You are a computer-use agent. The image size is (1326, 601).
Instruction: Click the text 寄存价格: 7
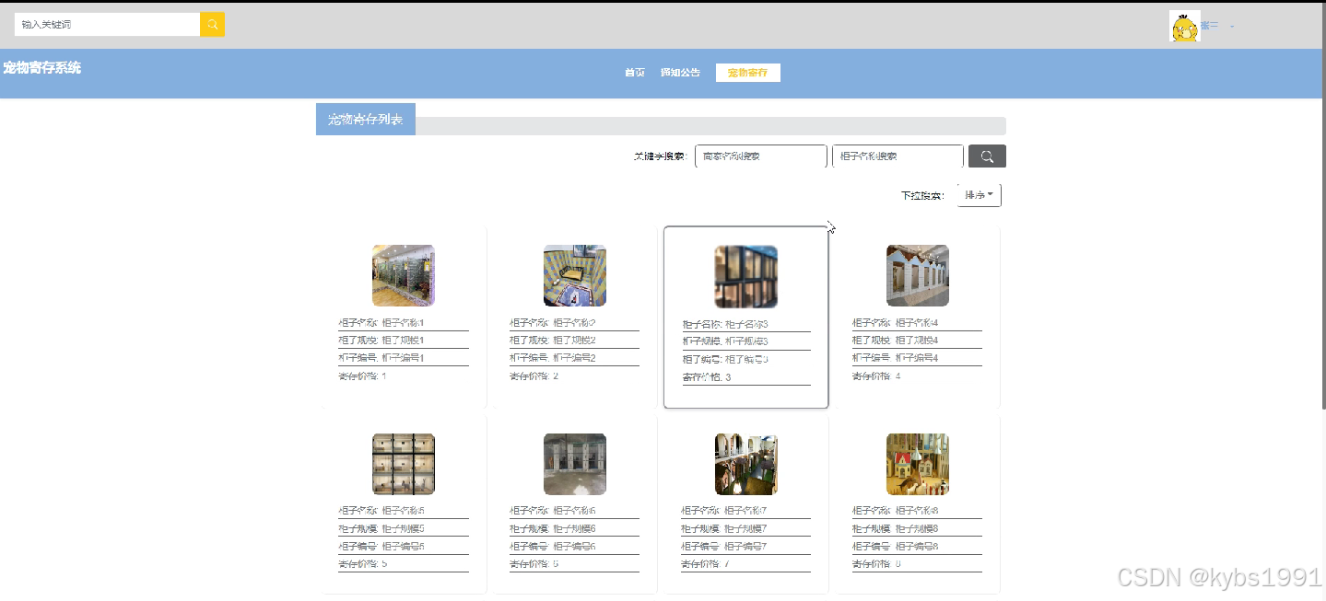706,563
